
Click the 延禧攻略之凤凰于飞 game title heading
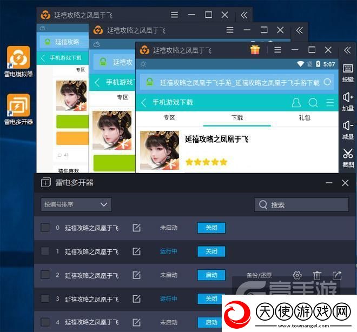click(216, 139)
